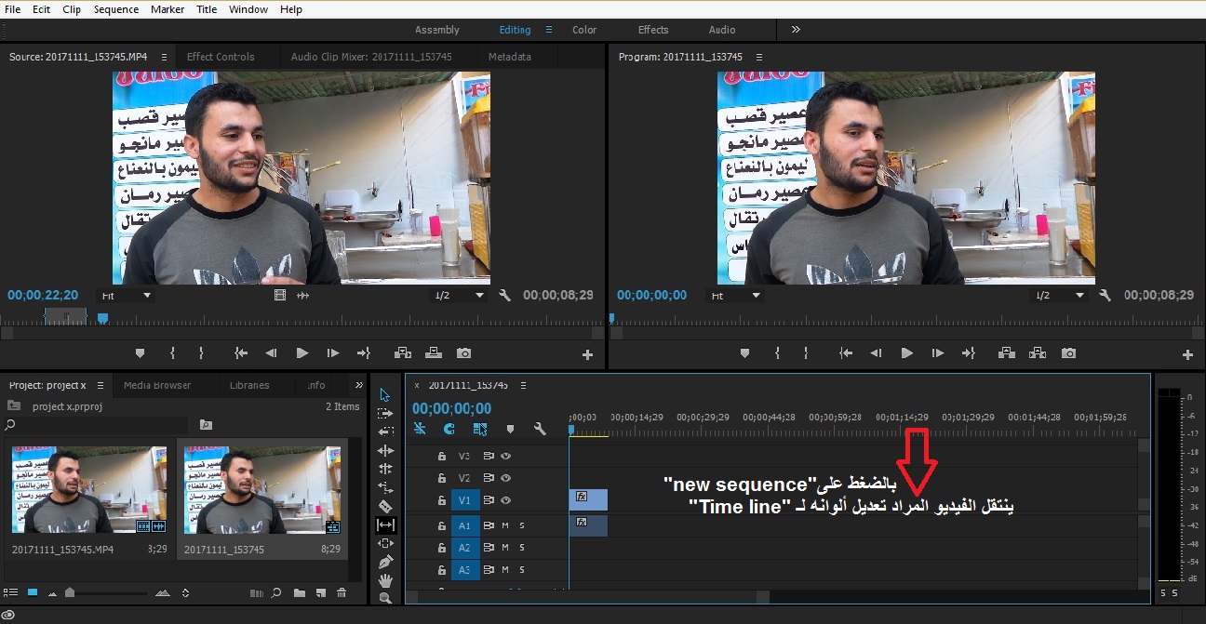Select the Slip tool
The height and width of the screenshot is (624, 1206).
tap(385, 524)
